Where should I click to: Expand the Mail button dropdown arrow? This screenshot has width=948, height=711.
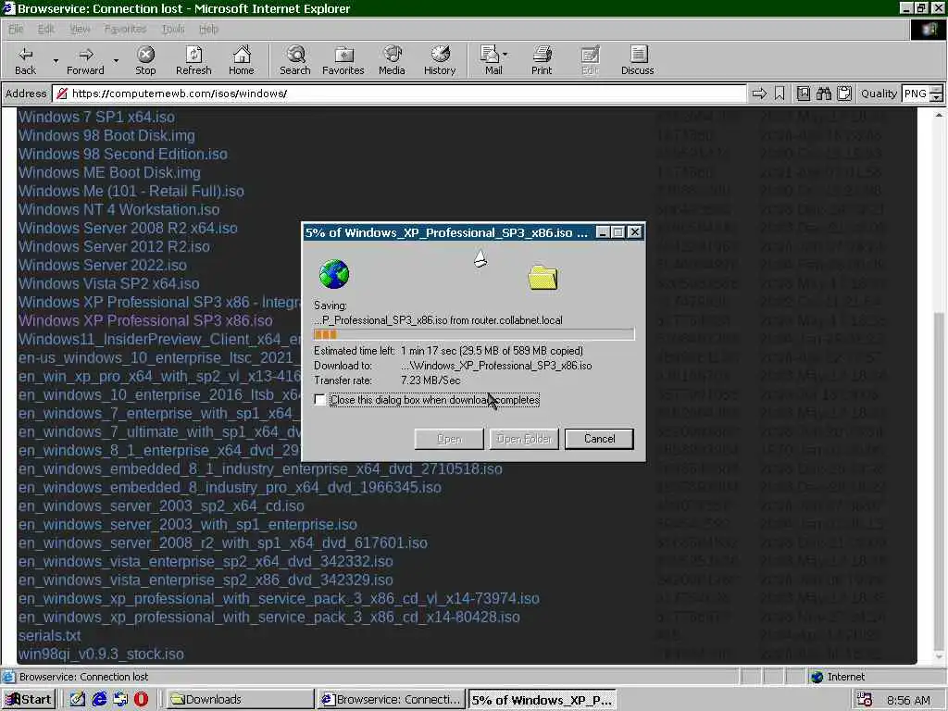tap(505, 55)
